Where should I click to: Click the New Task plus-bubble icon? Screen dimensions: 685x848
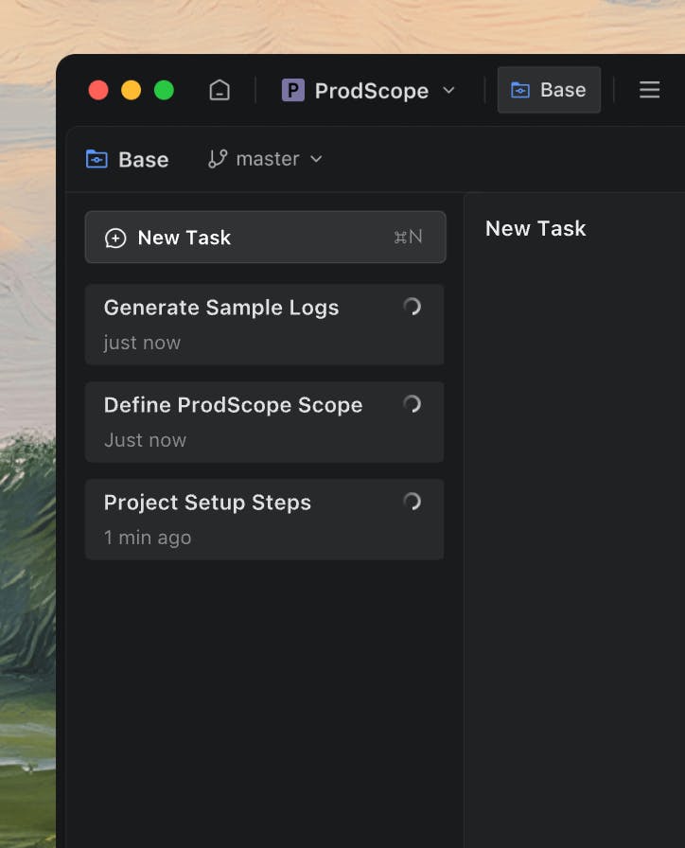pos(115,238)
